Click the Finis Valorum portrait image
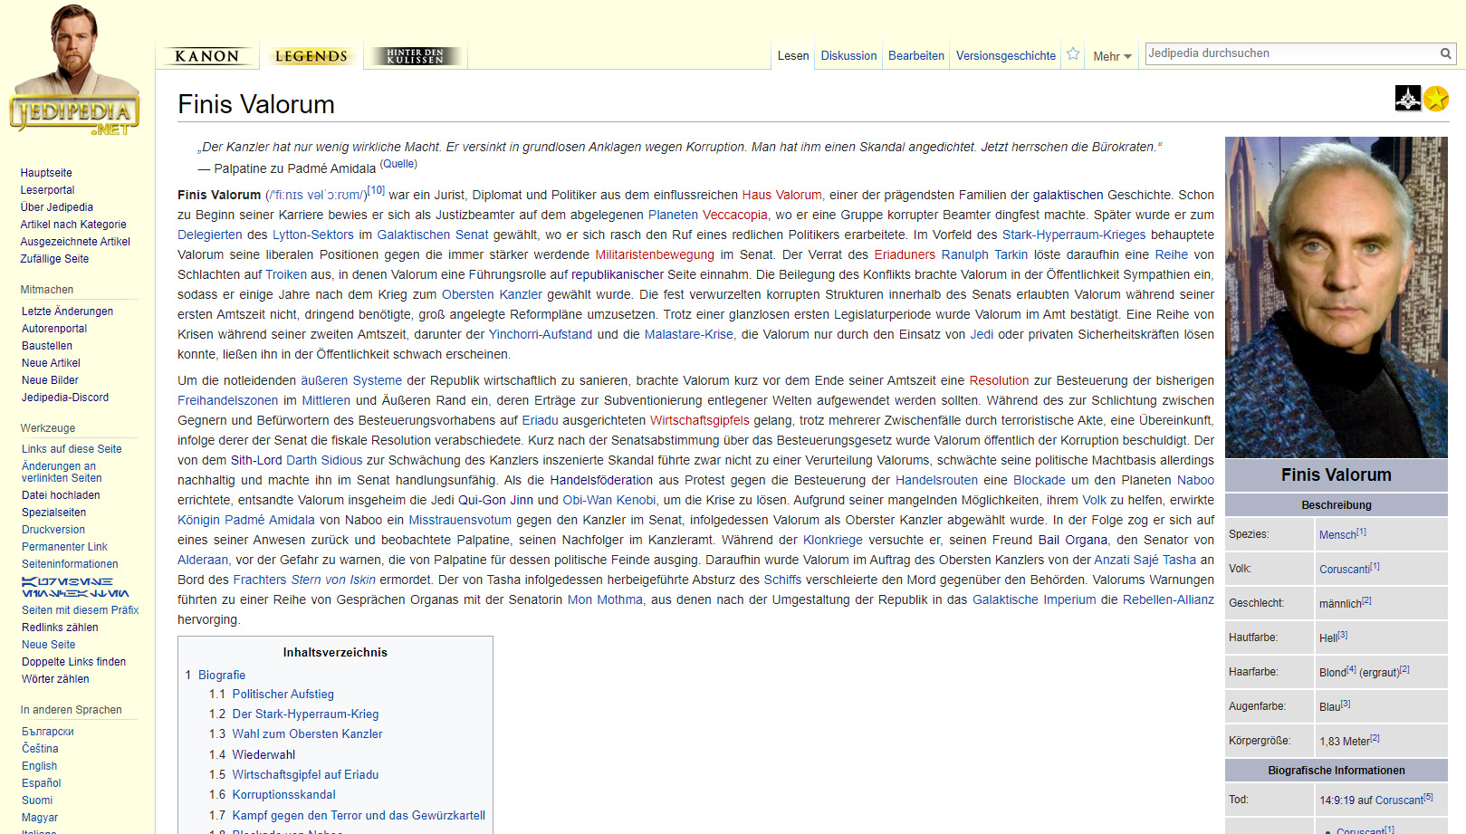Image resolution: width=1466 pixels, height=834 pixels. point(1337,297)
